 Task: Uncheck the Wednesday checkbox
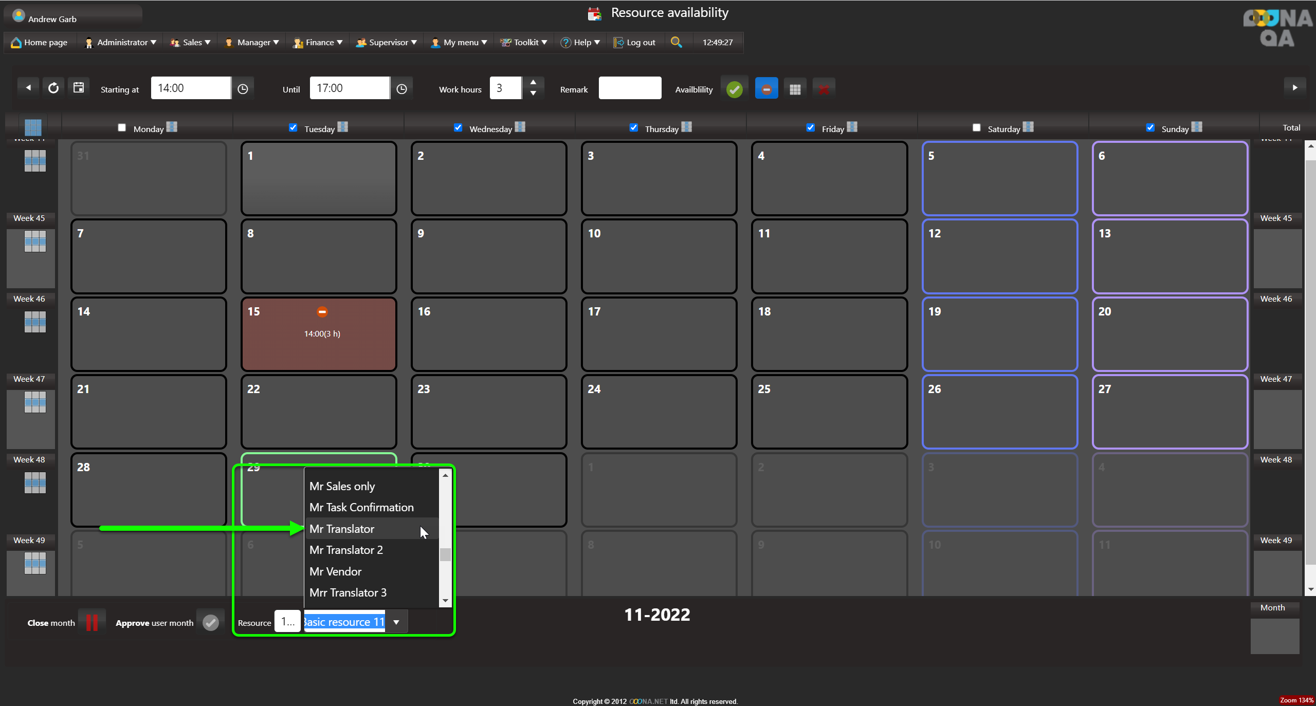[458, 127]
